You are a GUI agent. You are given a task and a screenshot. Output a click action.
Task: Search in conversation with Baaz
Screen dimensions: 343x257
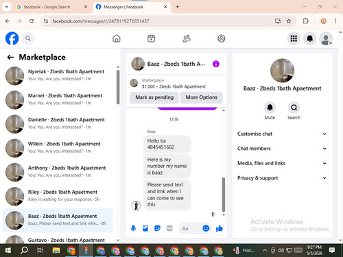pos(294,111)
